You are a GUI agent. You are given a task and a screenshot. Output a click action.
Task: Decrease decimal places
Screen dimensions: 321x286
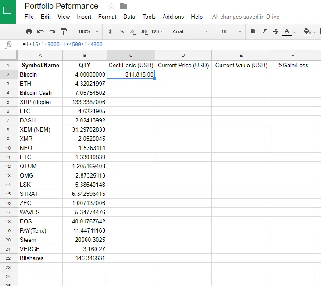(133, 32)
